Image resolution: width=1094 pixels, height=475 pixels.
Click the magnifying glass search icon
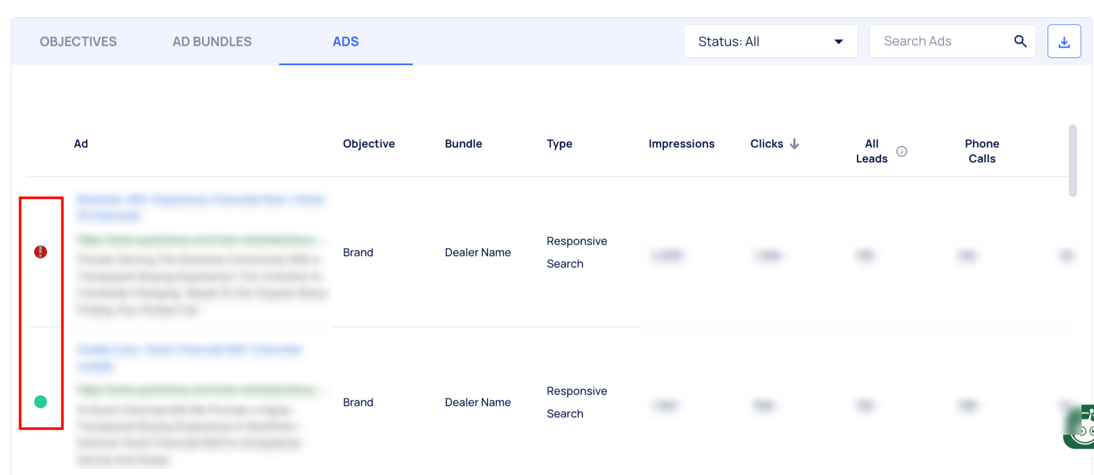(x=1020, y=41)
